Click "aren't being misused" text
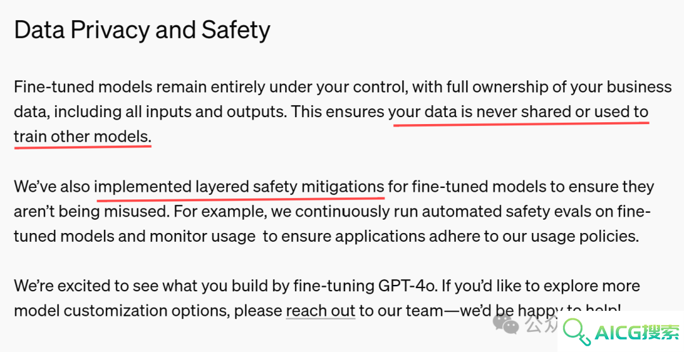This screenshot has width=684, height=352. click(x=91, y=211)
